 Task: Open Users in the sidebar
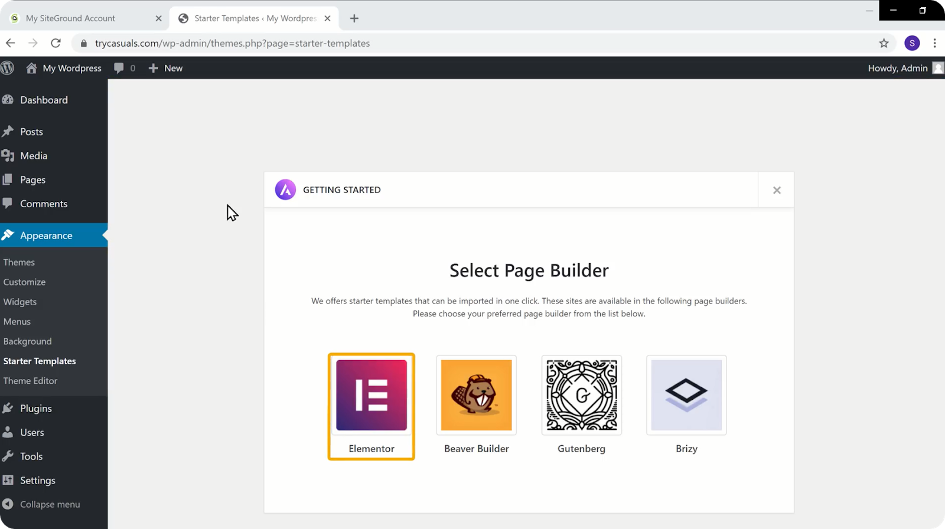coord(54,432)
